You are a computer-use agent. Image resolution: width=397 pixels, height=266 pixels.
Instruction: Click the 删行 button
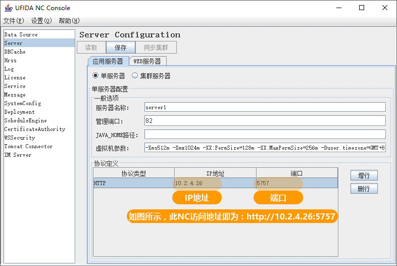click(364, 189)
